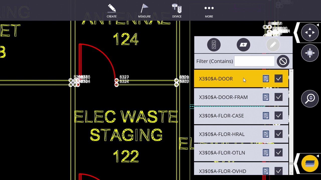Uncheck visibility of X3$0$A-FLOR-CASE layer
This screenshot has height=180, width=321.
point(278,116)
